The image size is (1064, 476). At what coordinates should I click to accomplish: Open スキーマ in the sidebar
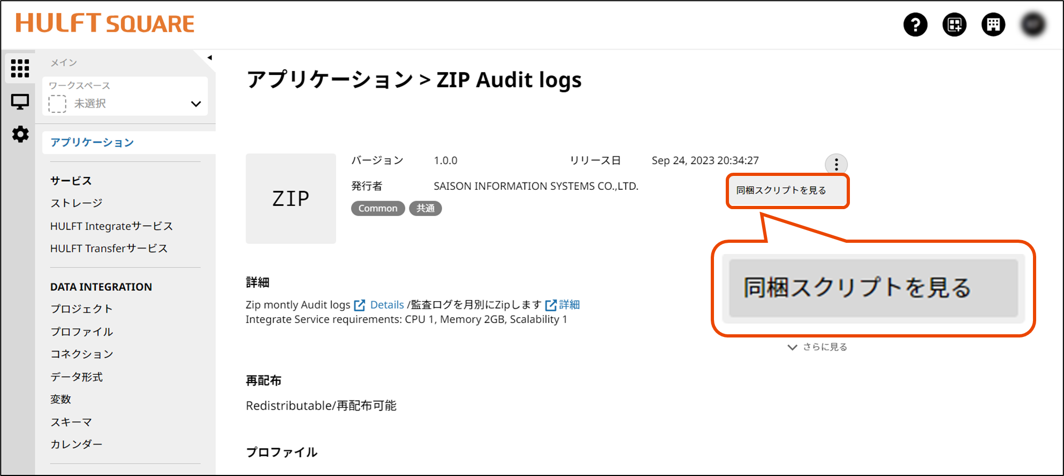[71, 422]
